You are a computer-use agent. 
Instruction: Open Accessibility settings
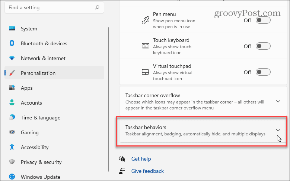point(54,147)
